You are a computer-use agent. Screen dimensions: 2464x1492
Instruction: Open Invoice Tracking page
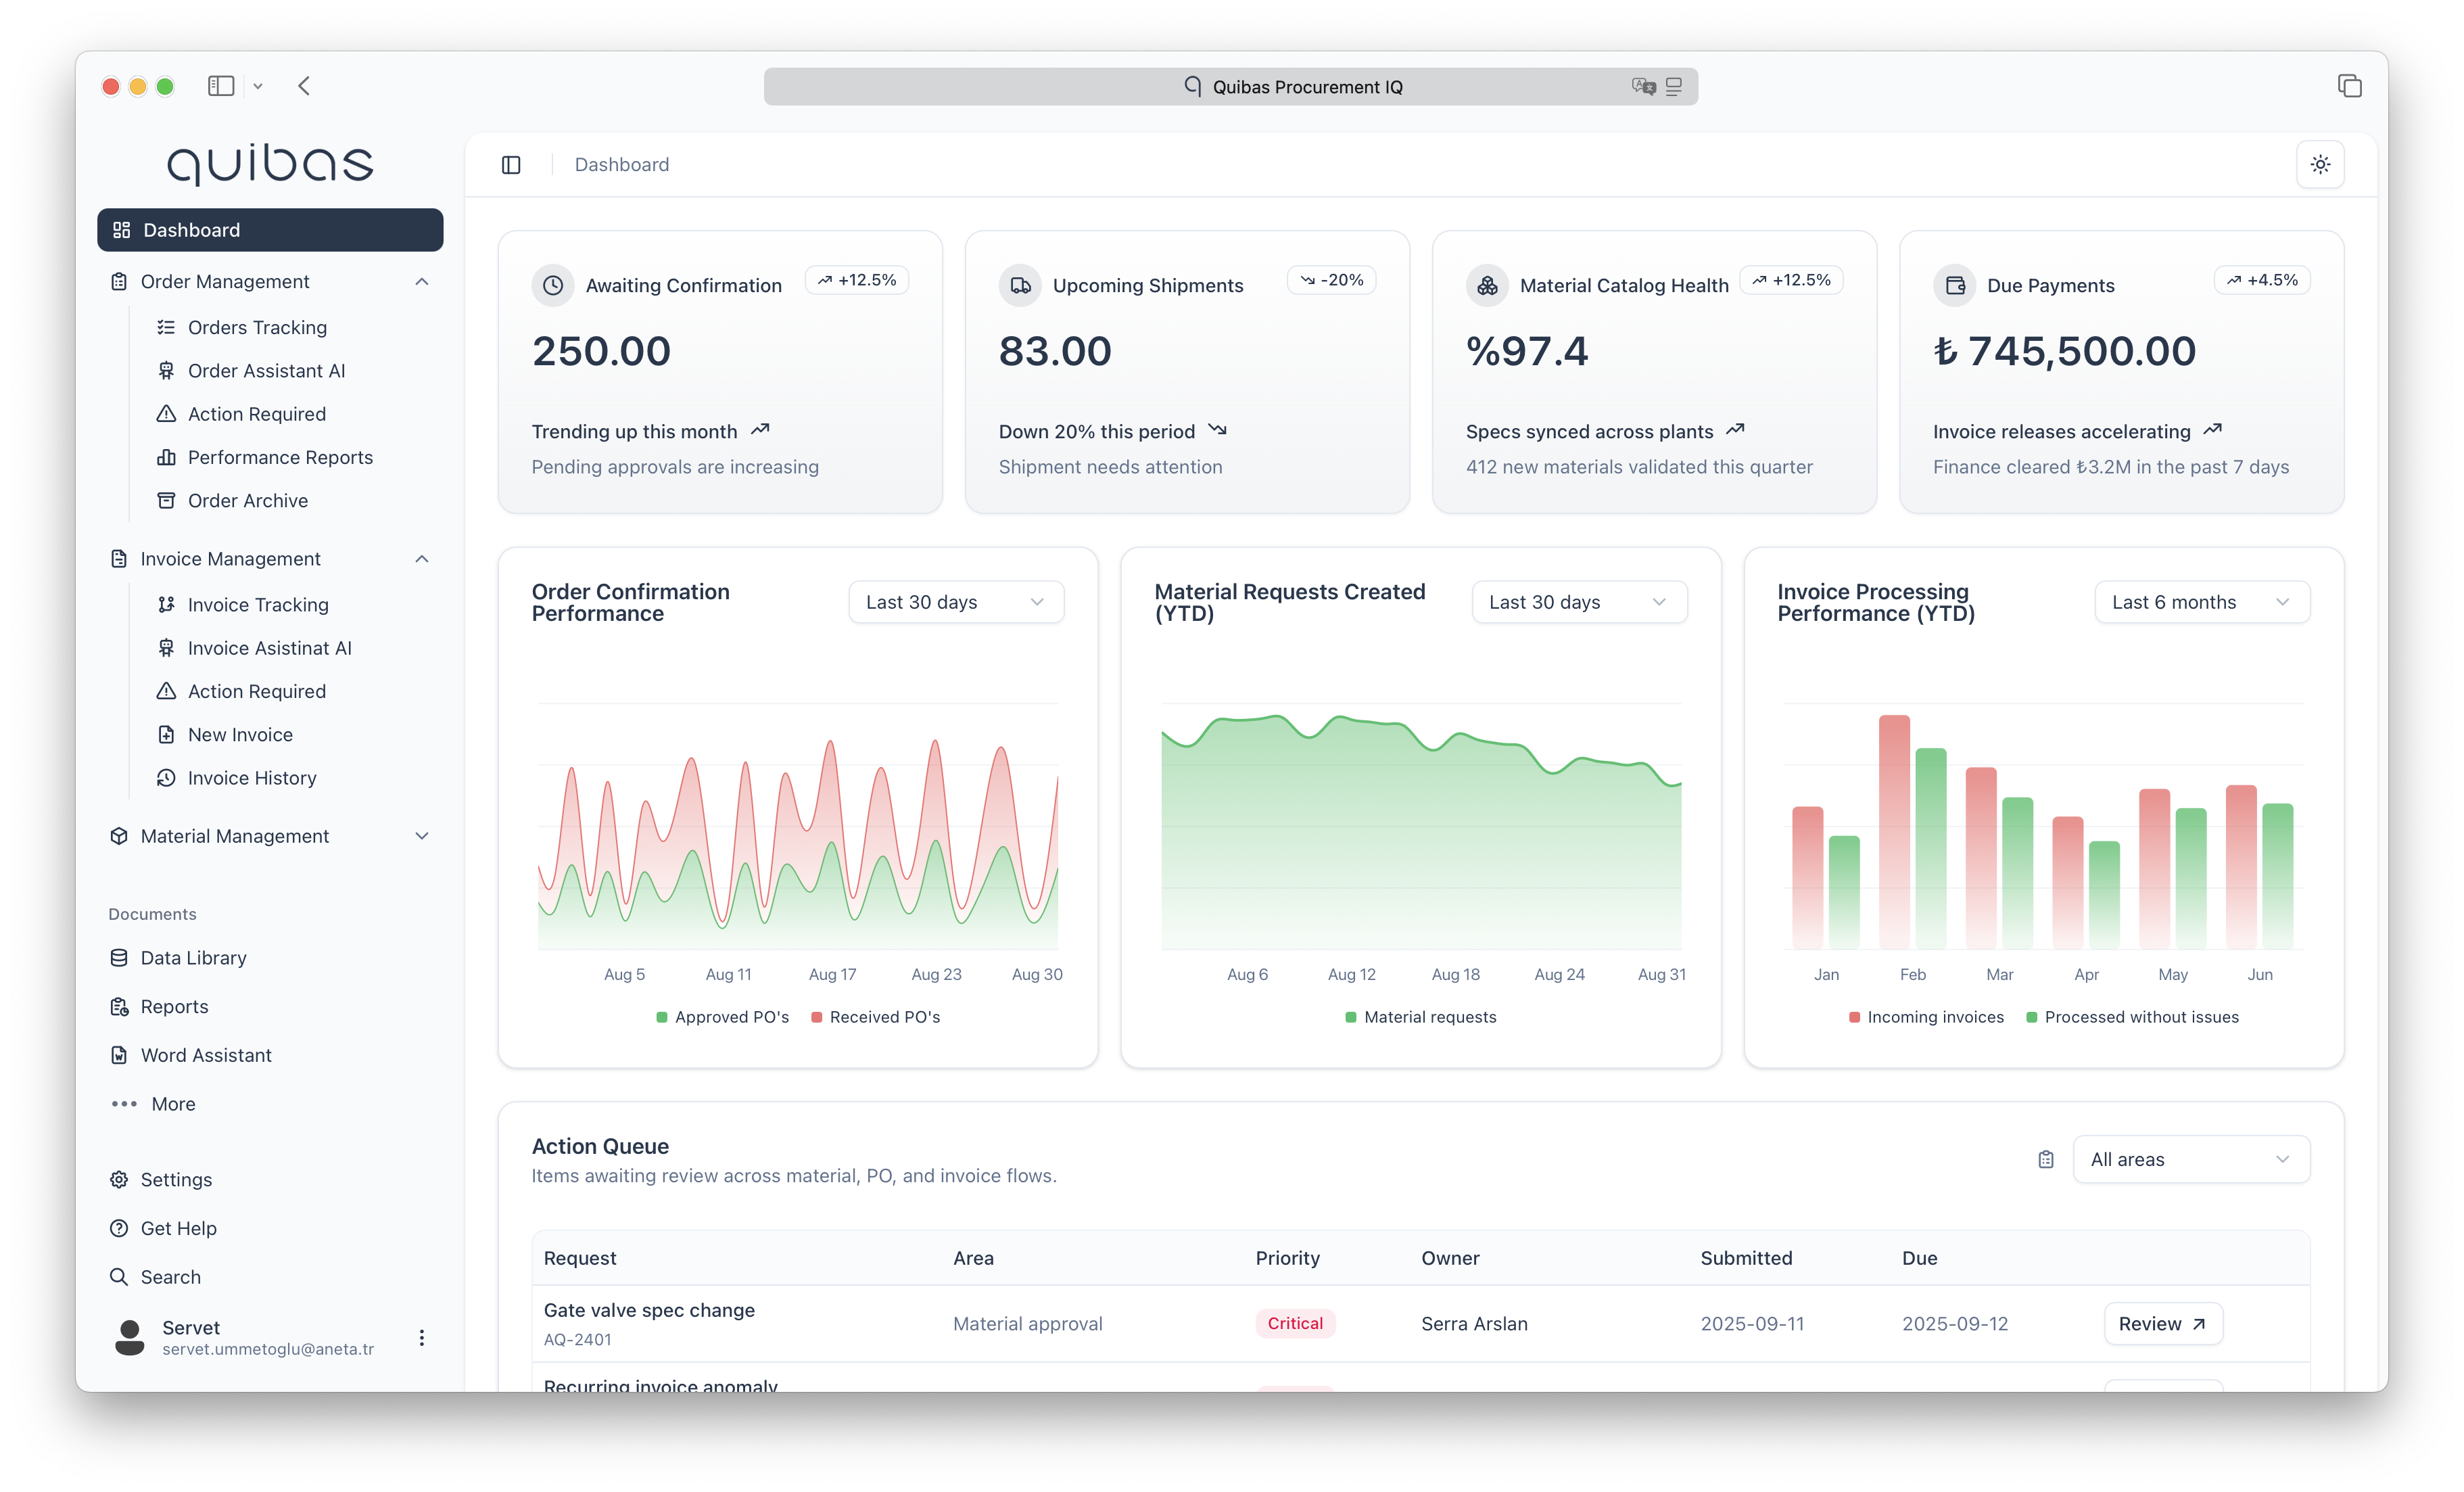258,604
